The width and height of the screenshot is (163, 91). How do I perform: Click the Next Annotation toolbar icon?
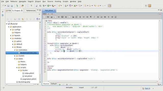pos(85,6)
